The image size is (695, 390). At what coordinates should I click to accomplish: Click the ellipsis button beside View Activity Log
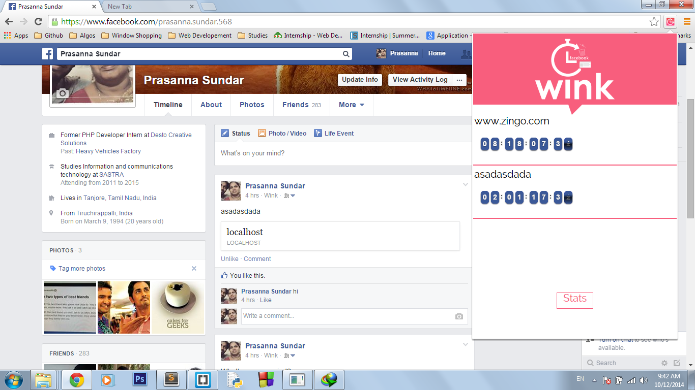pyautogui.click(x=459, y=80)
